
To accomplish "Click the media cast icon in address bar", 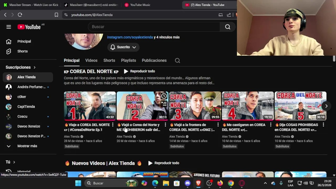I will (221, 15).
